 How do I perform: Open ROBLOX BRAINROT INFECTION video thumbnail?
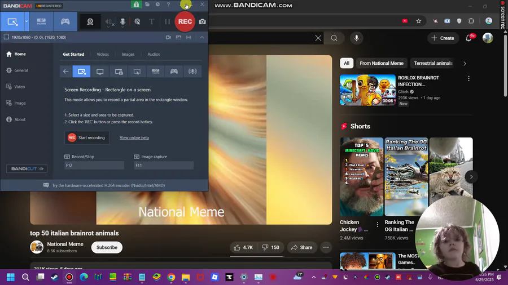tap(367, 90)
